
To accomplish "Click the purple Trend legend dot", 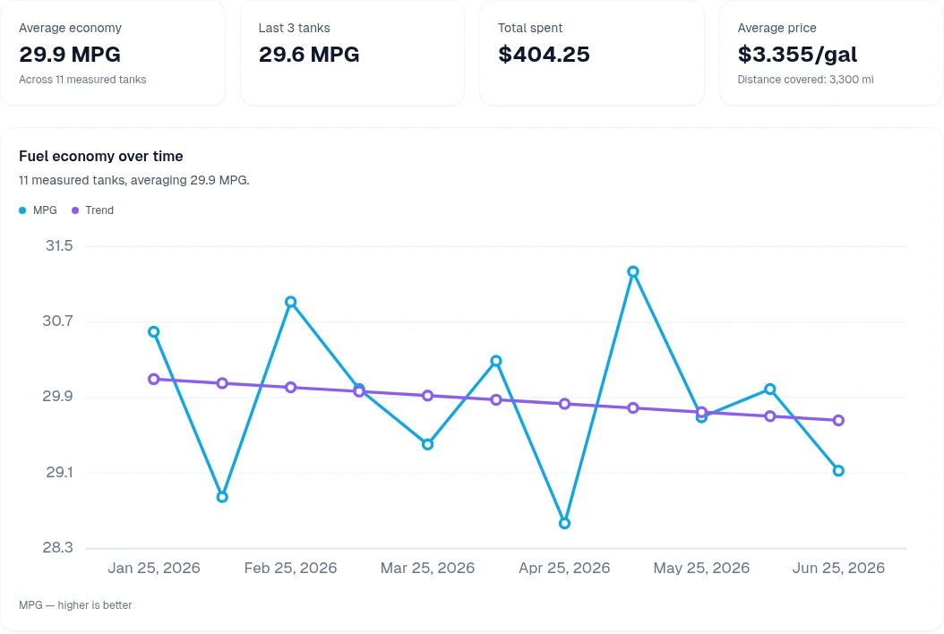I will pyautogui.click(x=75, y=210).
